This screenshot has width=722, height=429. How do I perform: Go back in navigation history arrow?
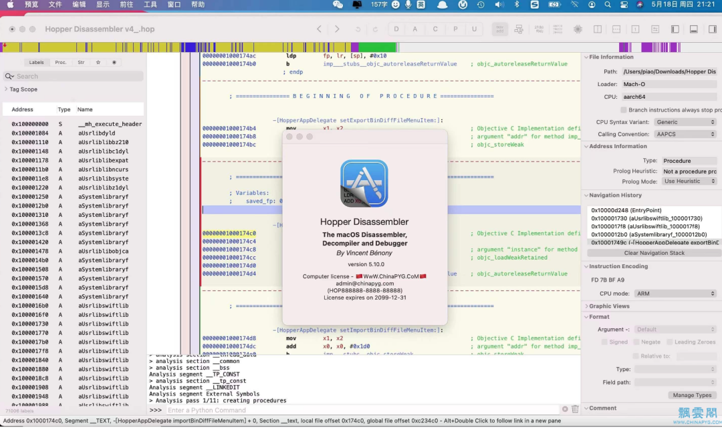click(x=319, y=29)
